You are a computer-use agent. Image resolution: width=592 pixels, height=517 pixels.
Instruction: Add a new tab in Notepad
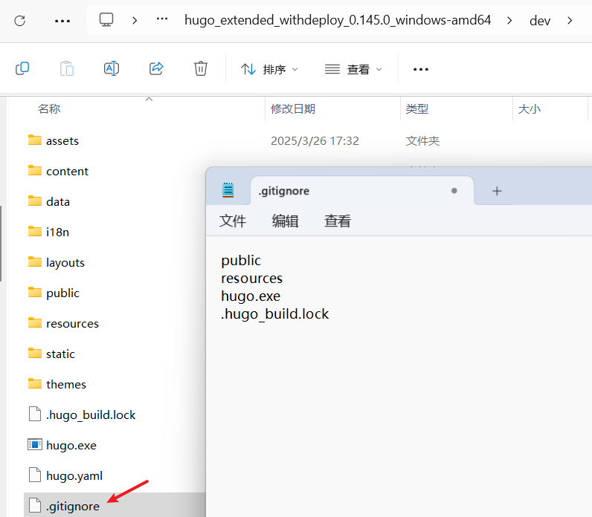pyautogui.click(x=497, y=191)
